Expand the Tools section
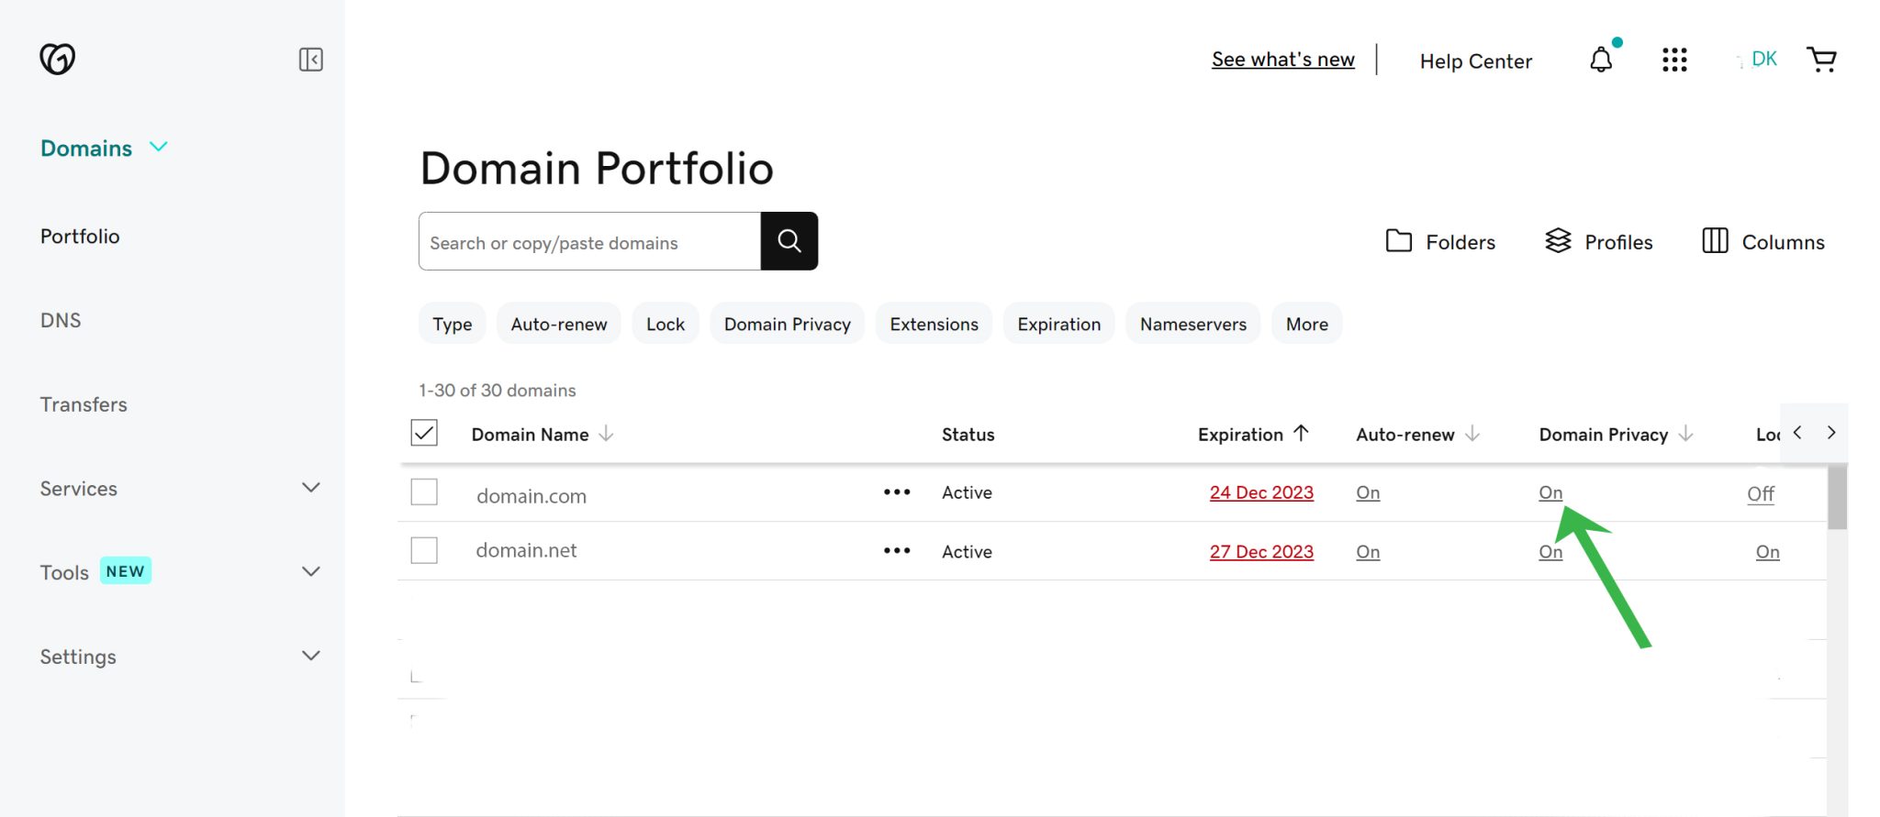 [x=180, y=571]
